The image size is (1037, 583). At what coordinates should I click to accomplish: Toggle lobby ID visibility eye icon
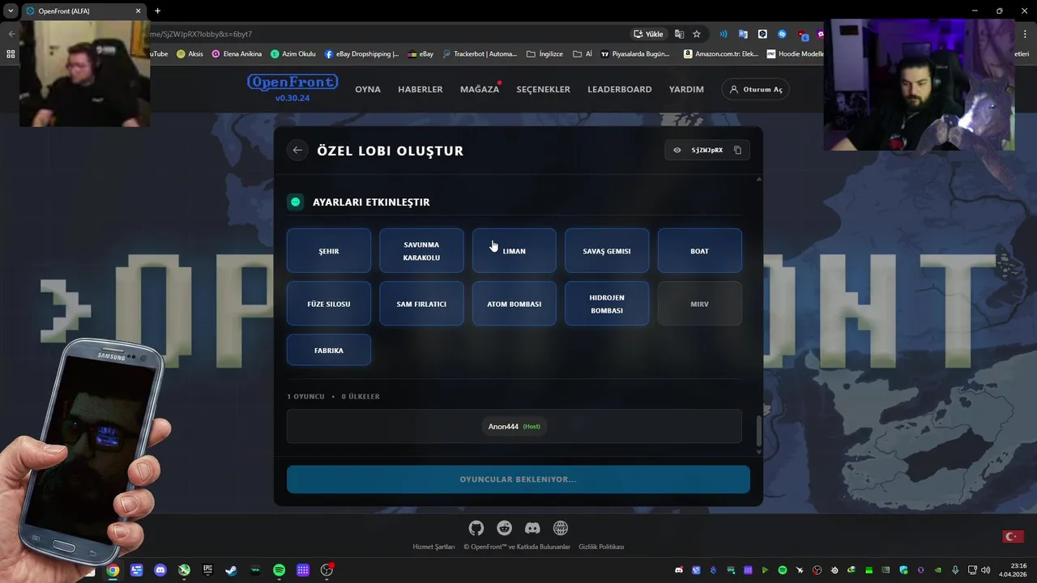(x=677, y=150)
